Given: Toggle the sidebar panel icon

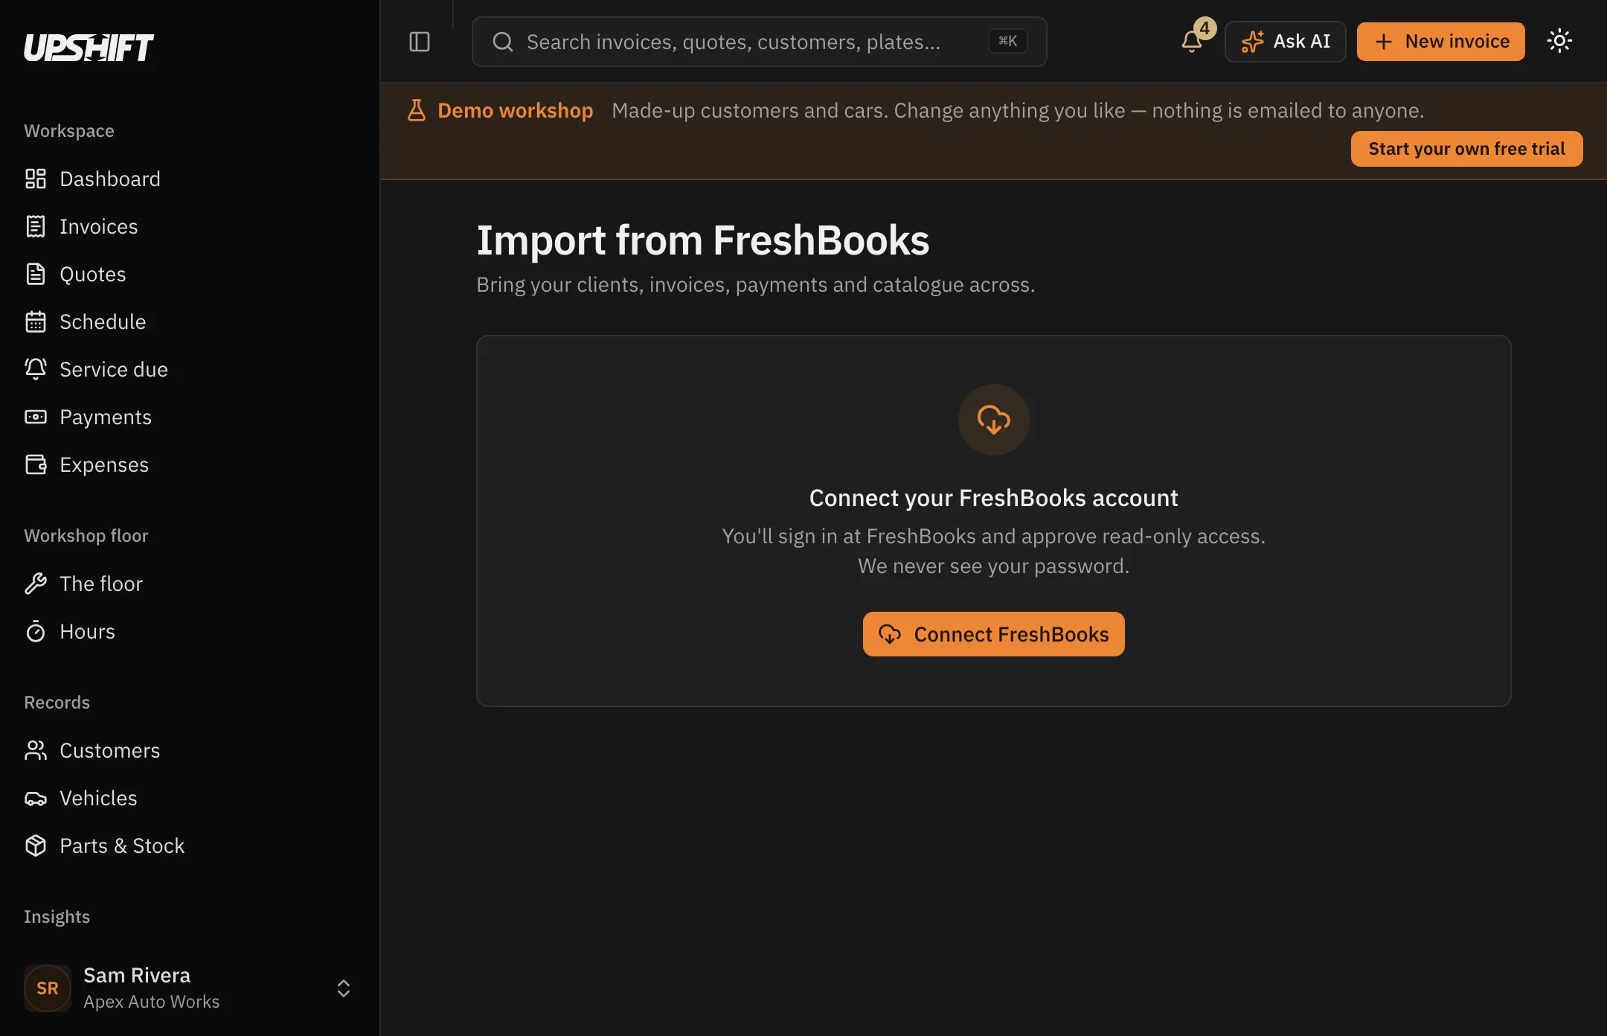Looking at the screenshot, I should coord(420,42).
